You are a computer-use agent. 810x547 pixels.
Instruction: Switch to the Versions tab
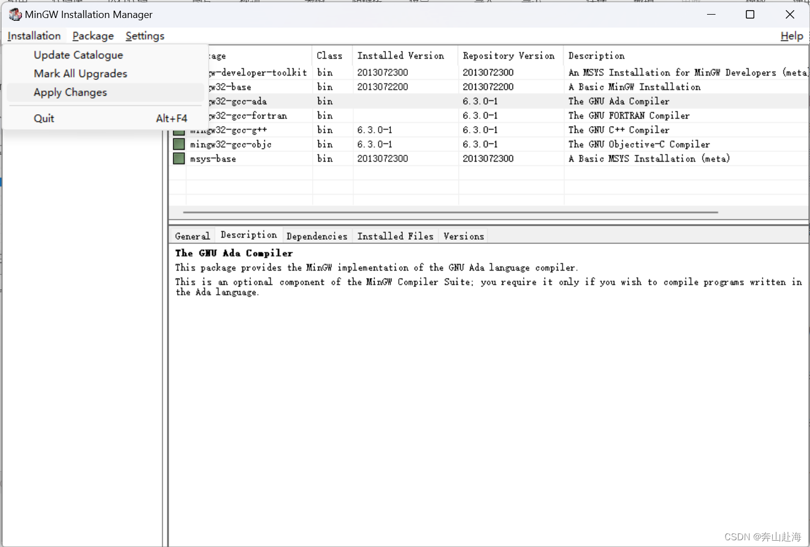coord(463,236)
